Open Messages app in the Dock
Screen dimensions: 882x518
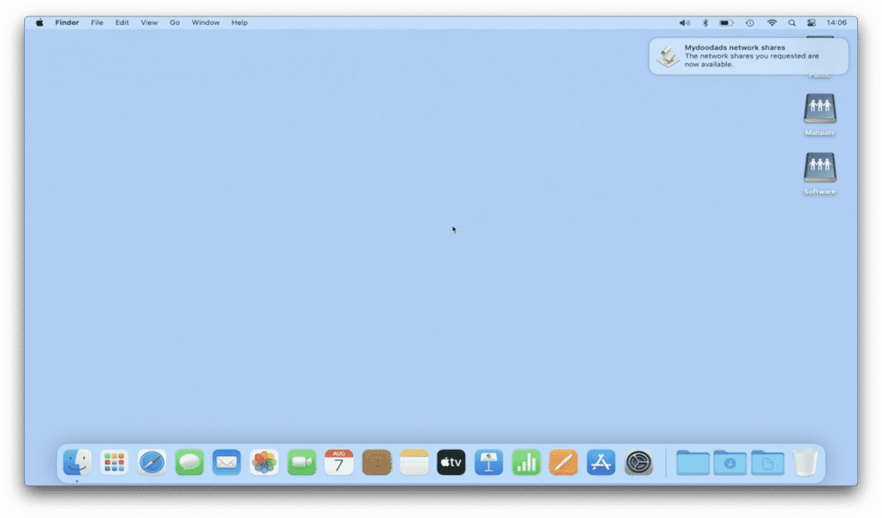pyautogui.click(x=189, y=462)
